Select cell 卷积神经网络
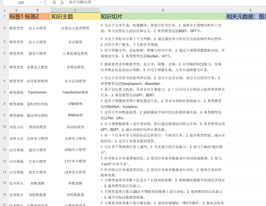Image resolution: width=266 pixels, height=206 pixels. point(37,104)
